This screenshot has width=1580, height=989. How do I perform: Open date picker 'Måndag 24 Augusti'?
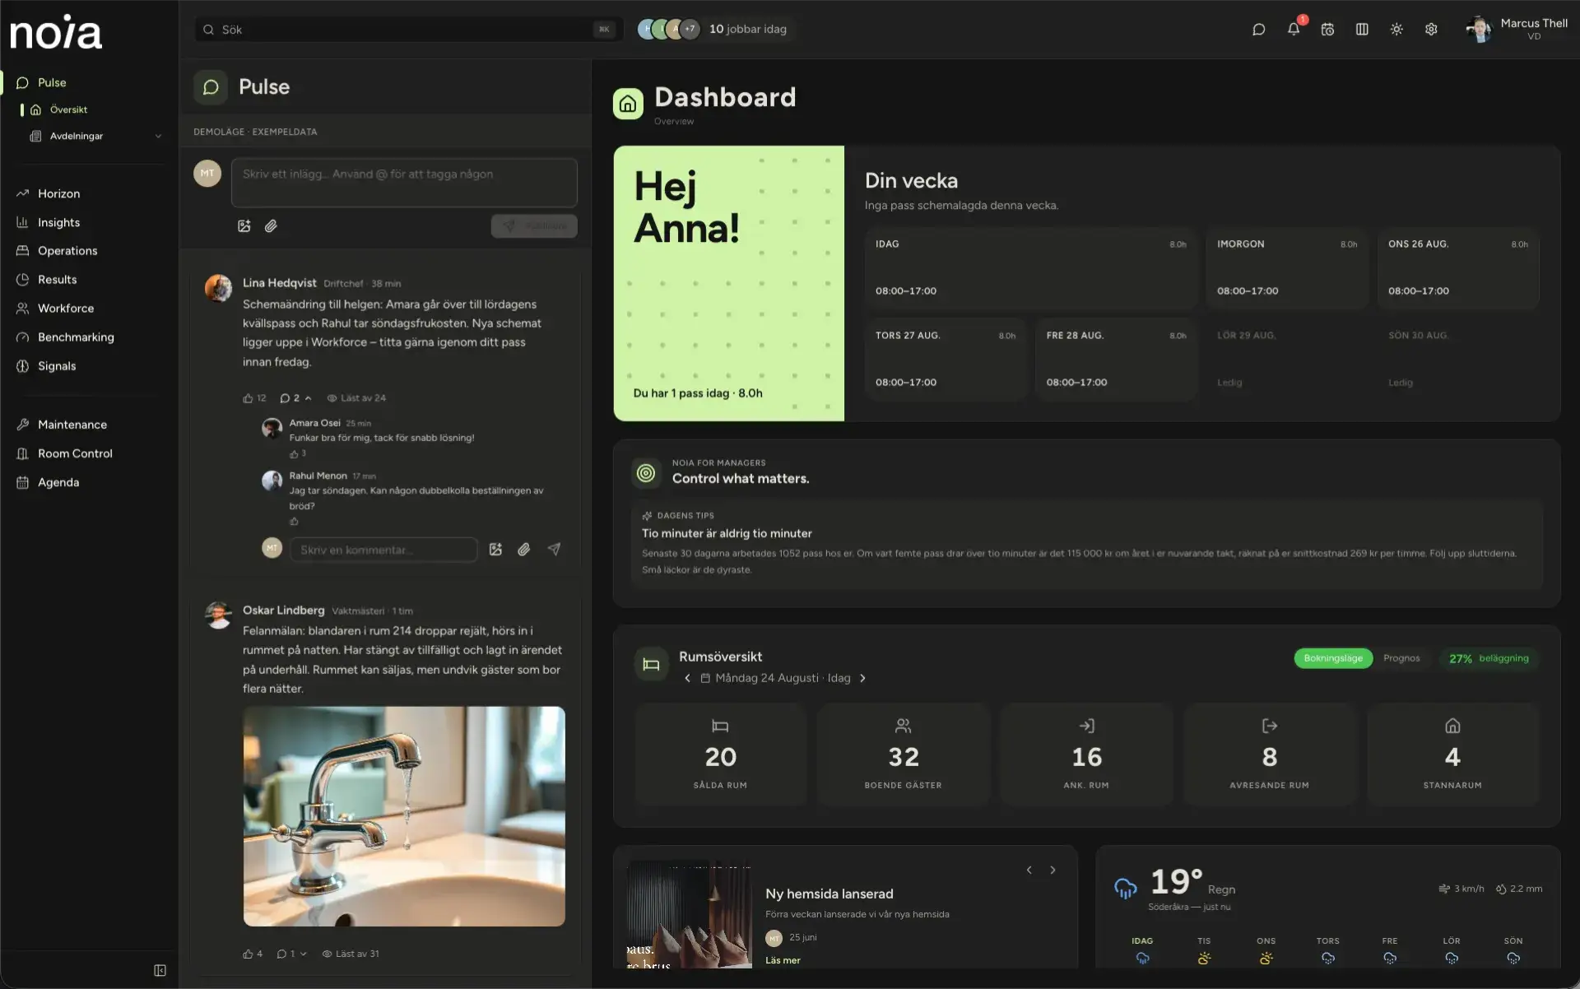point(775,678)
